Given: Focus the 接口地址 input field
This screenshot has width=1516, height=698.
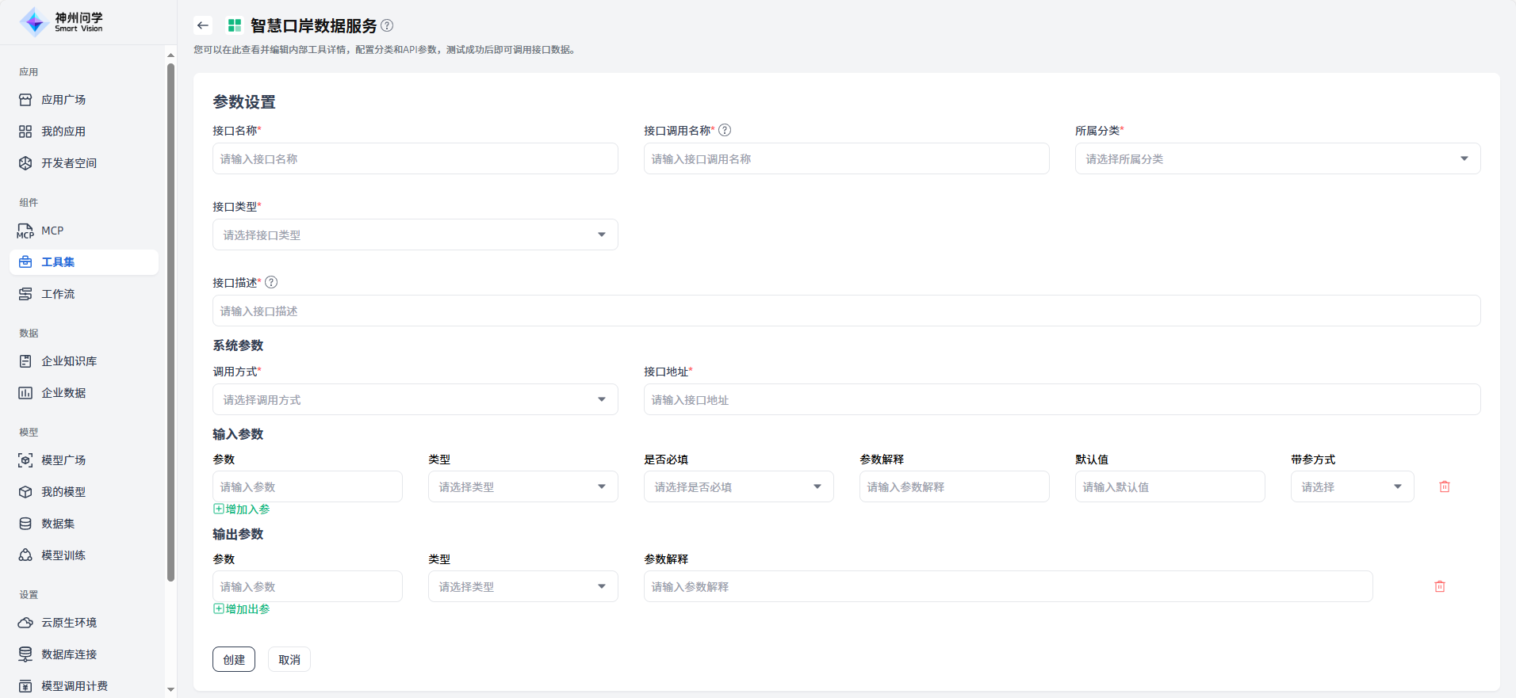Looking at the screenshot, I should pos(1061,399).
